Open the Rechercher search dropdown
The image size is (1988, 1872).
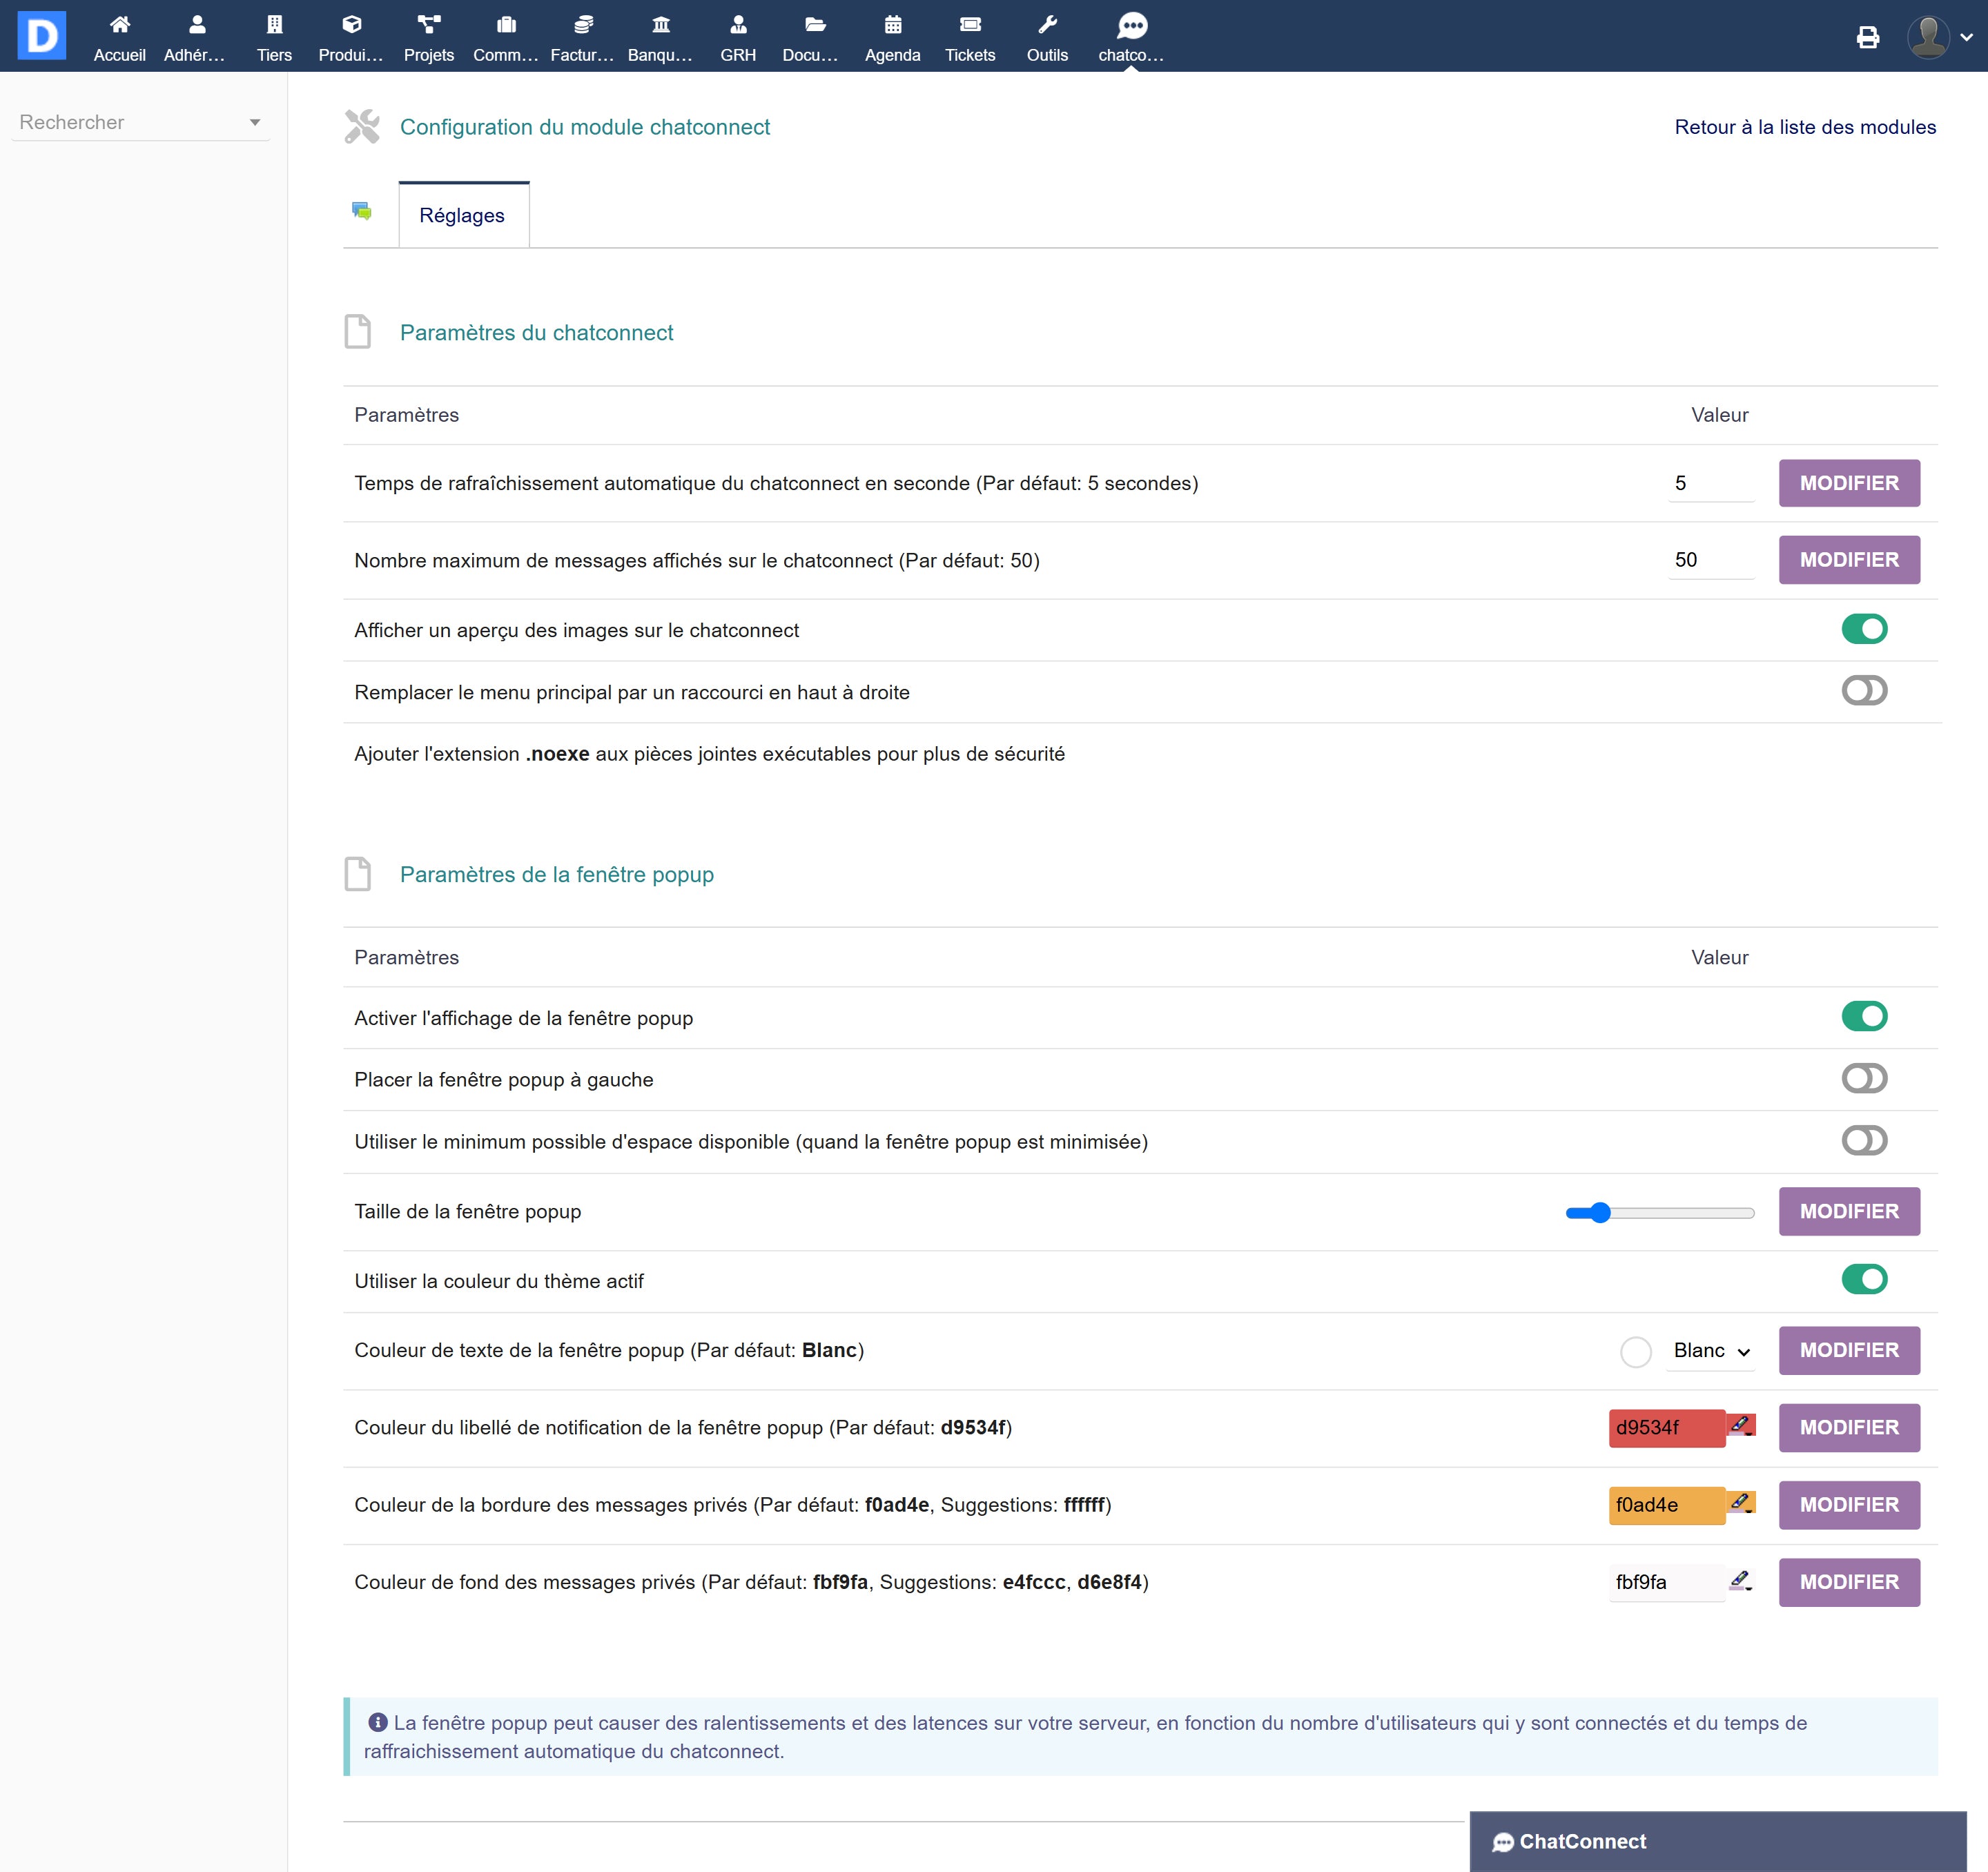[140, 122]
